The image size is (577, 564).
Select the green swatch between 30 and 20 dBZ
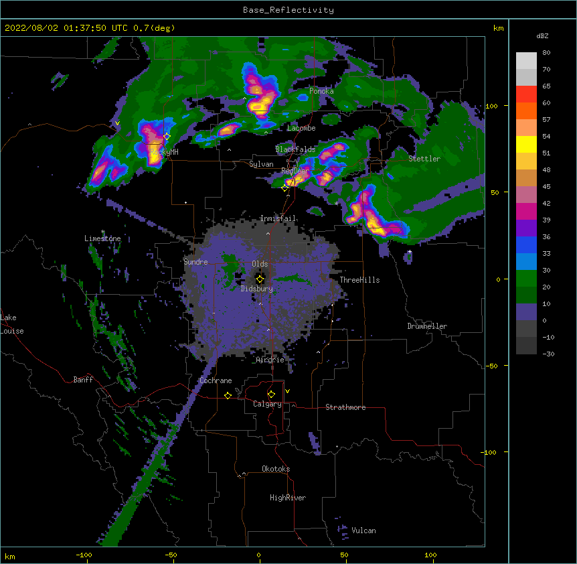[x=526, y=279]
